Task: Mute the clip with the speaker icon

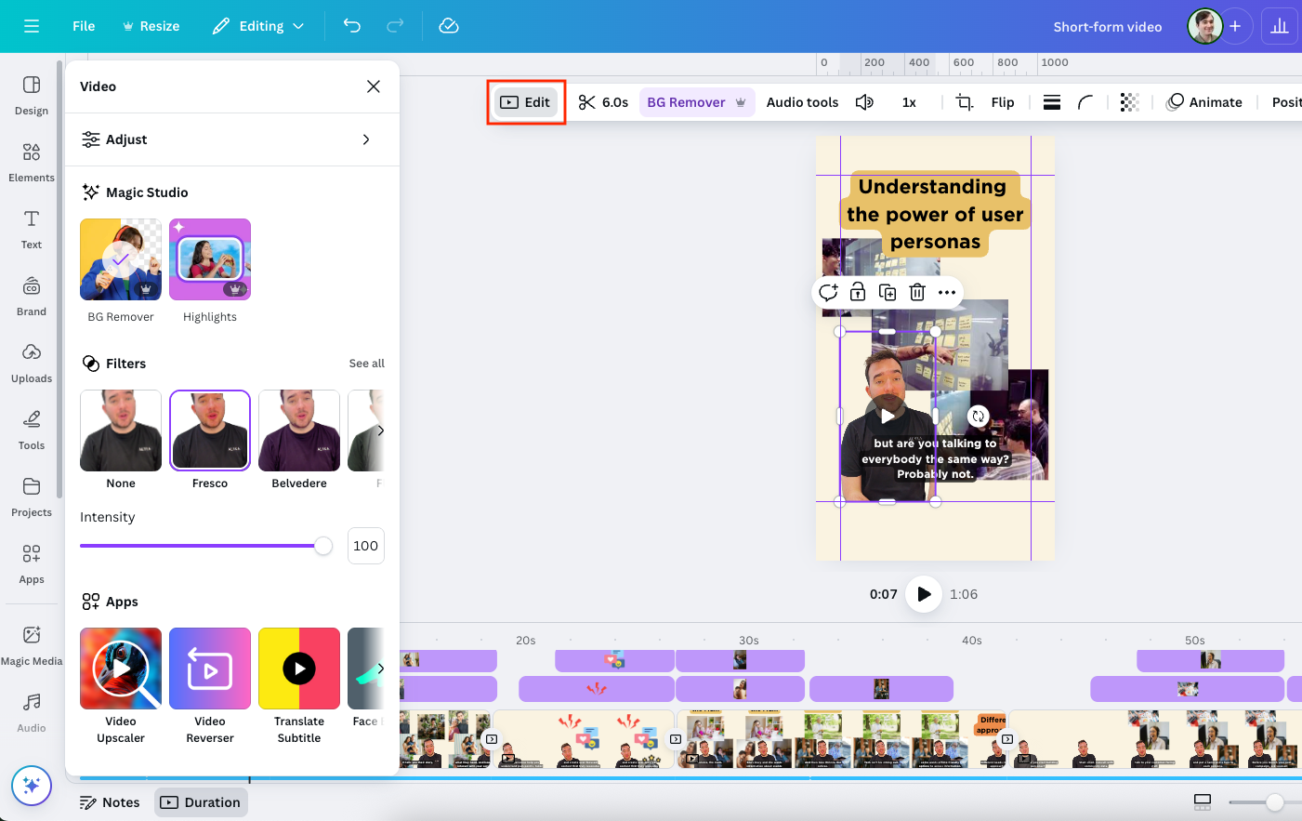Action: [x=864, y=102]
